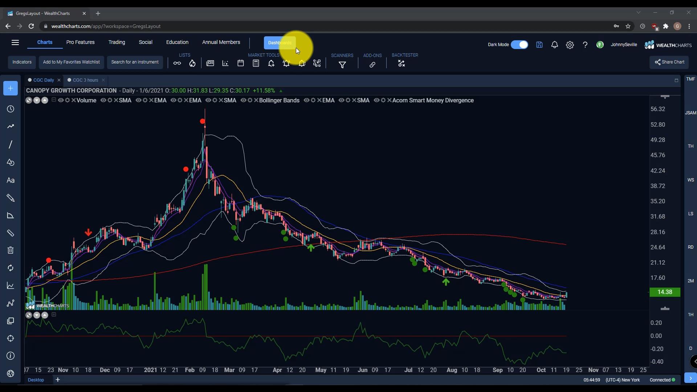Click Search for an instrument field
Viewport: 697px width, 392px height.
(x=135, y=62)
